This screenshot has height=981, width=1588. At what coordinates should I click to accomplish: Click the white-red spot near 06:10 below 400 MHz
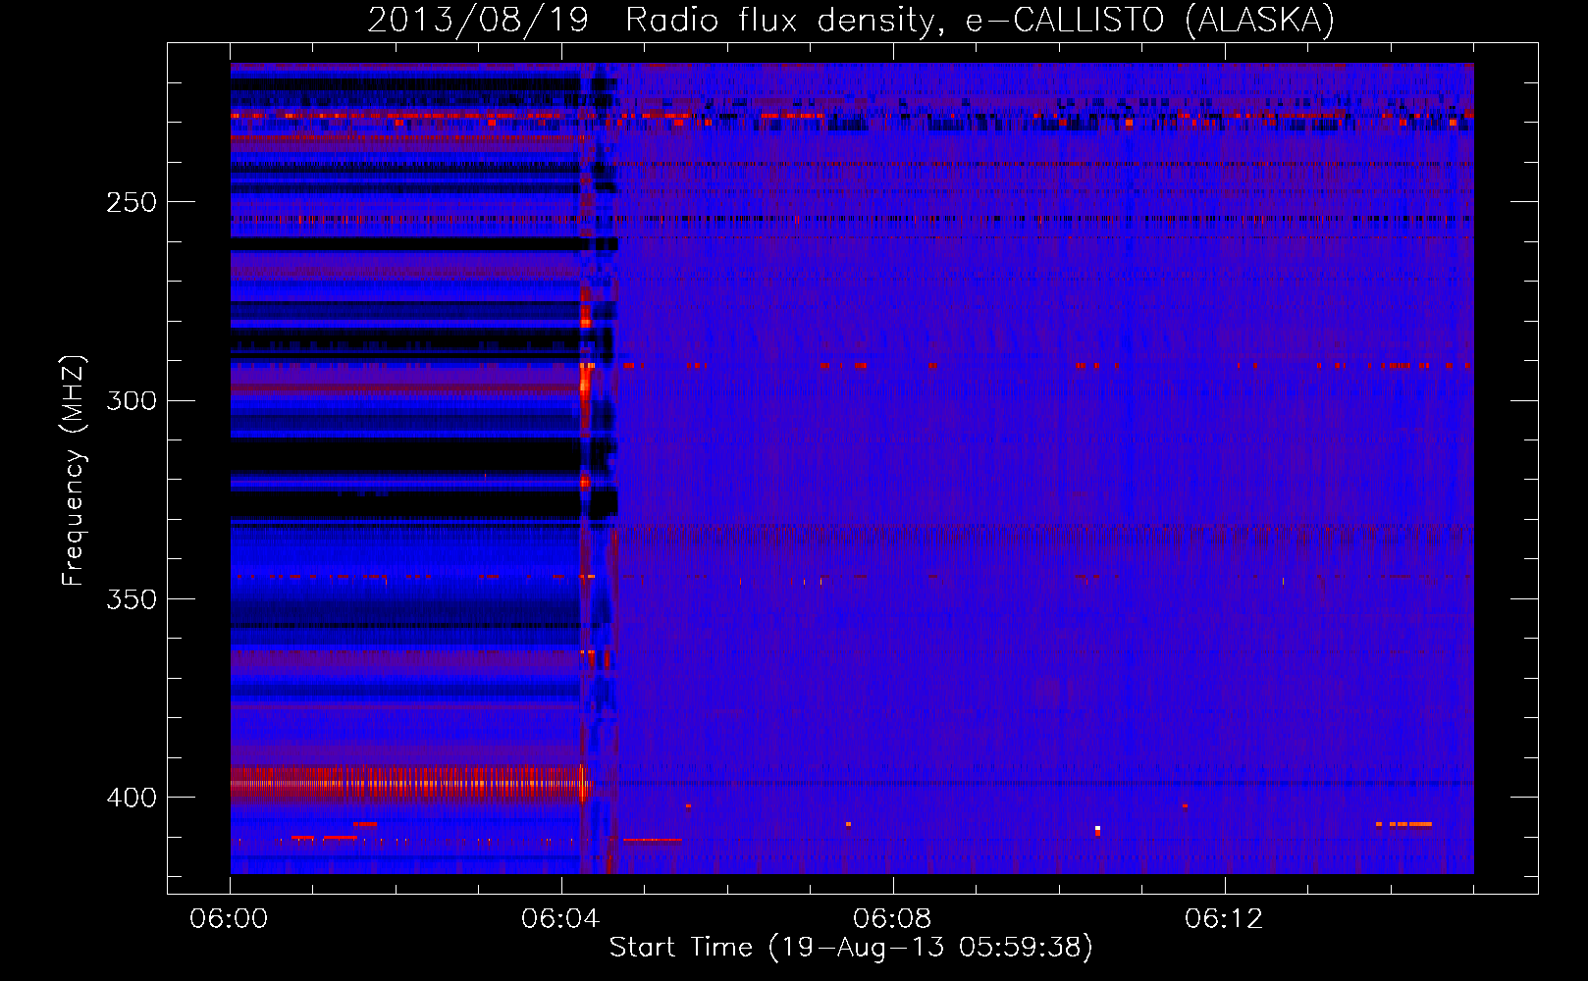pos(1097,831)
